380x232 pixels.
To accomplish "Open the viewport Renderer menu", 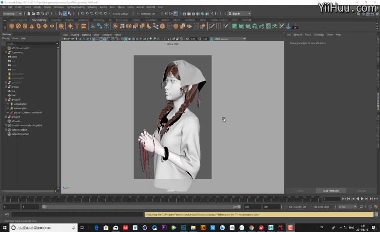I will [107, 35].
